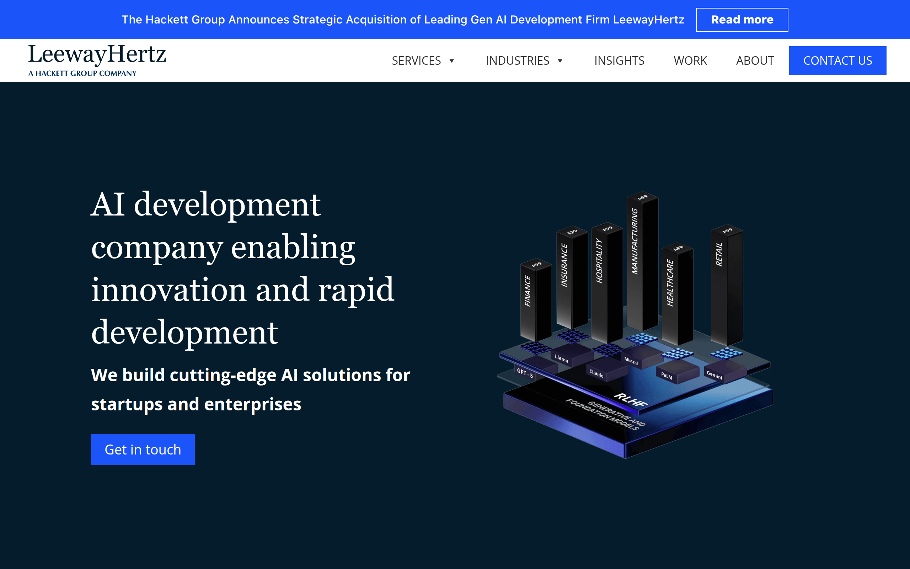Viewport: 910px width, 569px height.
Task: Navigate to the About page
Action: (x=755, y=60)
